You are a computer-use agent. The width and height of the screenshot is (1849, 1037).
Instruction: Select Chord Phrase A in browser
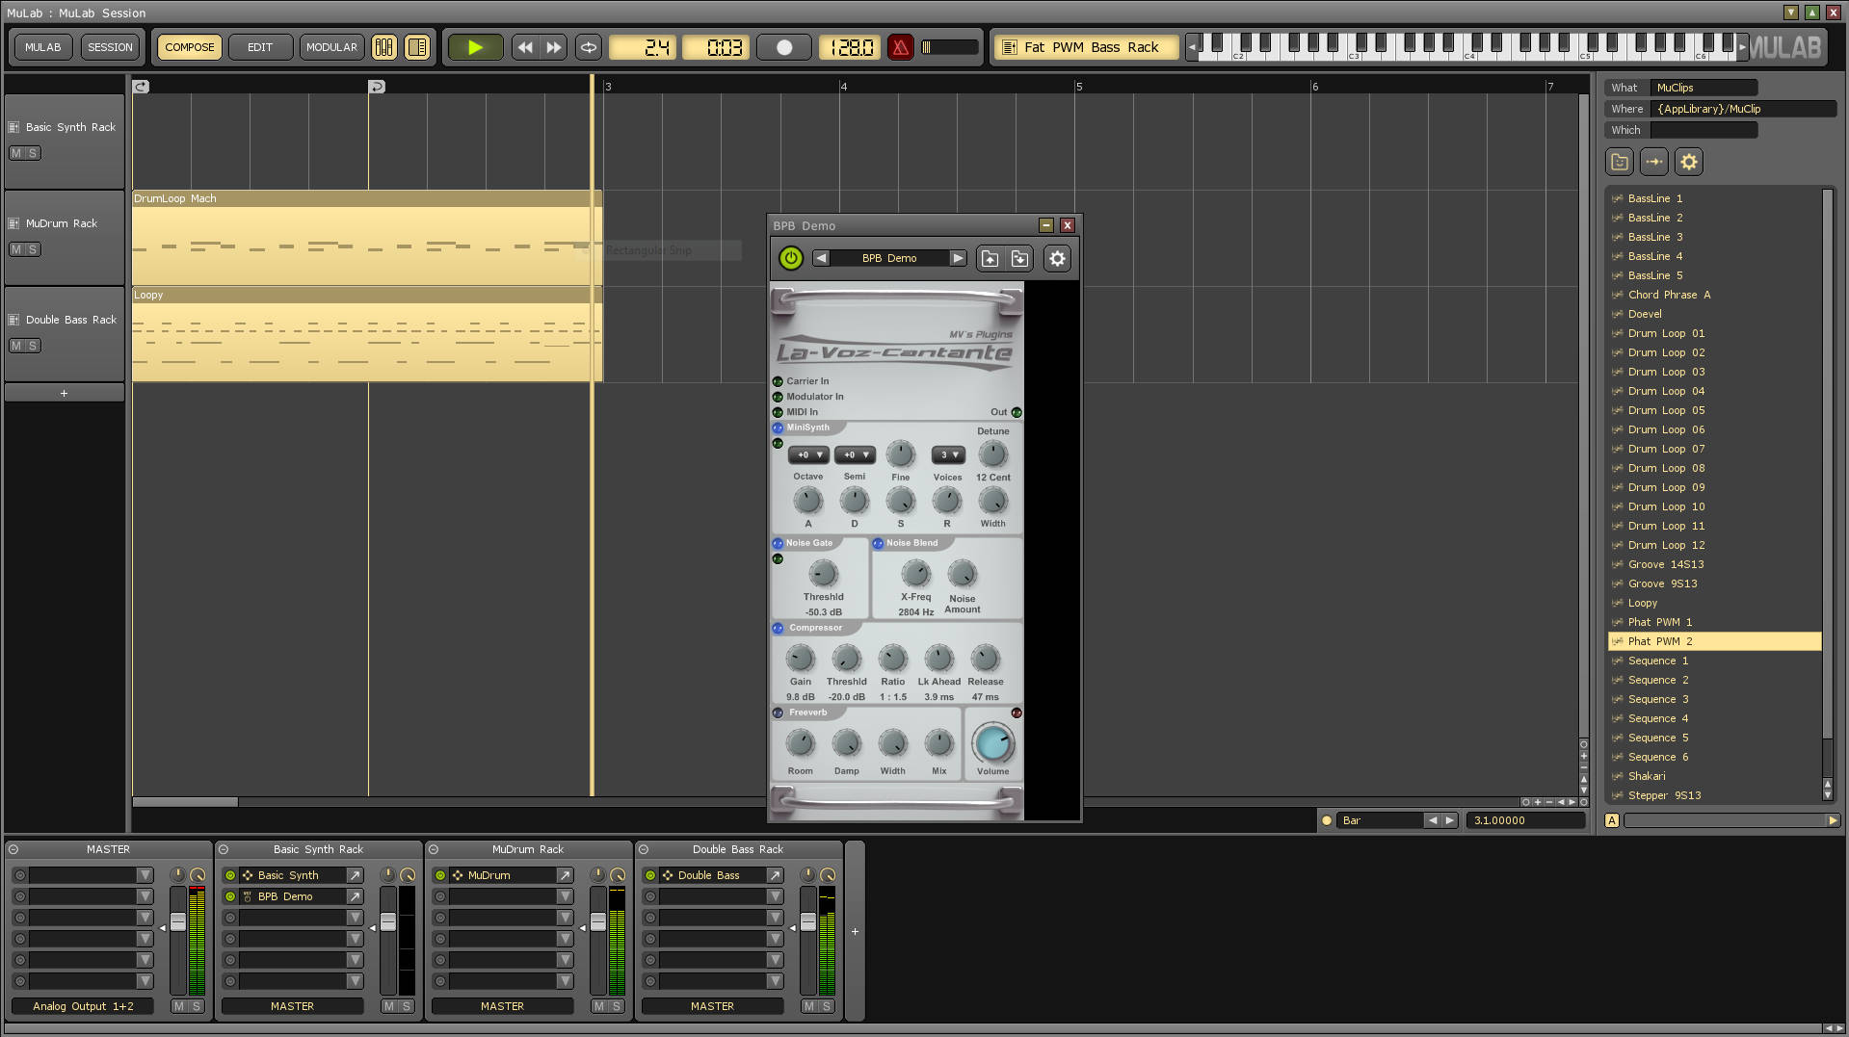1715,295
